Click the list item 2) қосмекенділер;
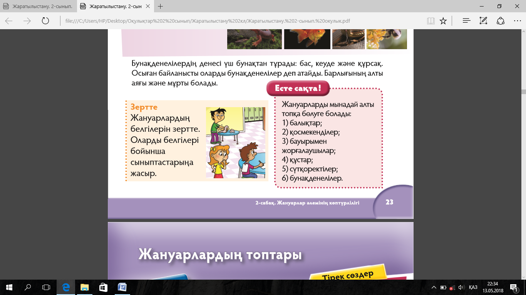The height and width of the screenshot is (295, 526). click(311, 133)
